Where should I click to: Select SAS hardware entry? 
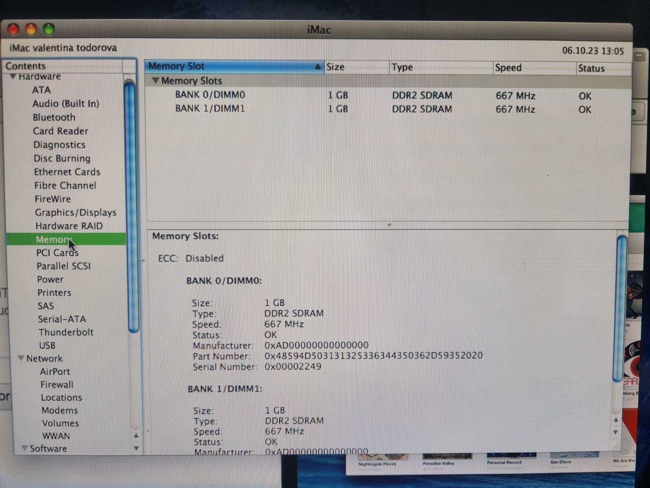pos(46,306)
